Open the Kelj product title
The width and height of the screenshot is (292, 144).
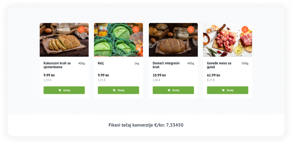(x=101, y=63)
